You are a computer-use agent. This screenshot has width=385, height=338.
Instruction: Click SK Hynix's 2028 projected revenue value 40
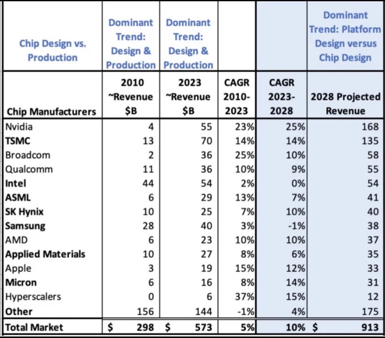(373, 212)
